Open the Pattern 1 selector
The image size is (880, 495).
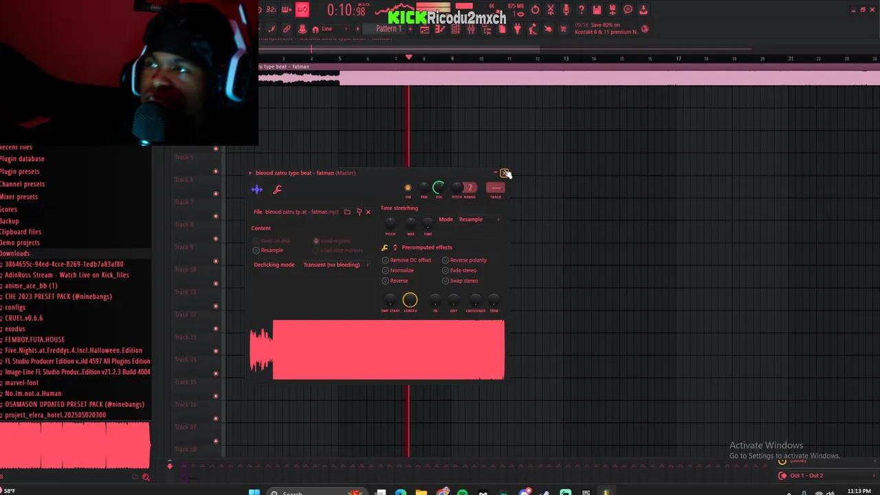point(388,30)
